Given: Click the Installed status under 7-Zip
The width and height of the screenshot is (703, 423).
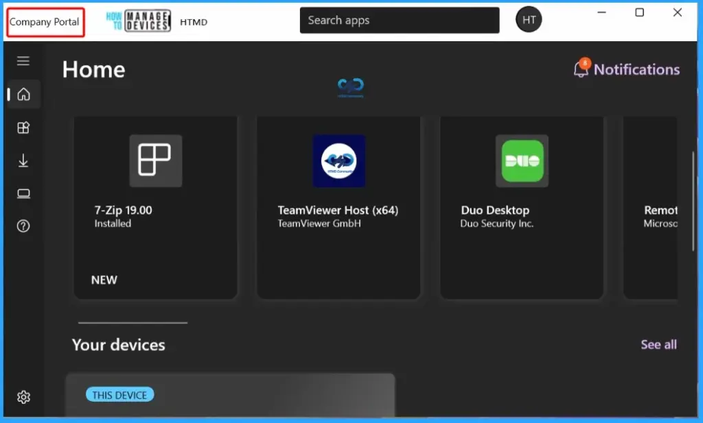Looking at the screenshot, I should coord(113,223).
